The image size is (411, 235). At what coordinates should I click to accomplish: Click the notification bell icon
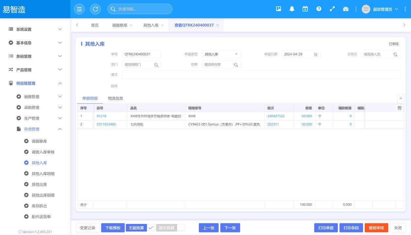pyautogui.click(x=292, y=9)
